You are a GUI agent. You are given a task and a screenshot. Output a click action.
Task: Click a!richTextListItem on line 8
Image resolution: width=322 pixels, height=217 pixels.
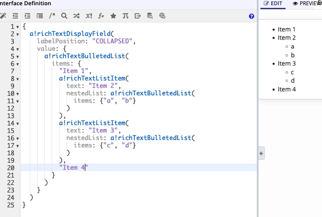[x=92, y=78]
